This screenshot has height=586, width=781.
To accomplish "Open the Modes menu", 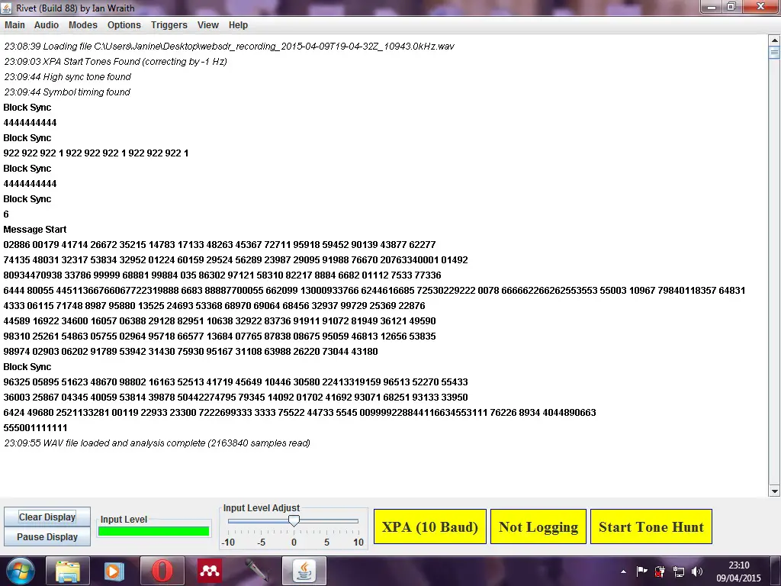I will 83,25.
